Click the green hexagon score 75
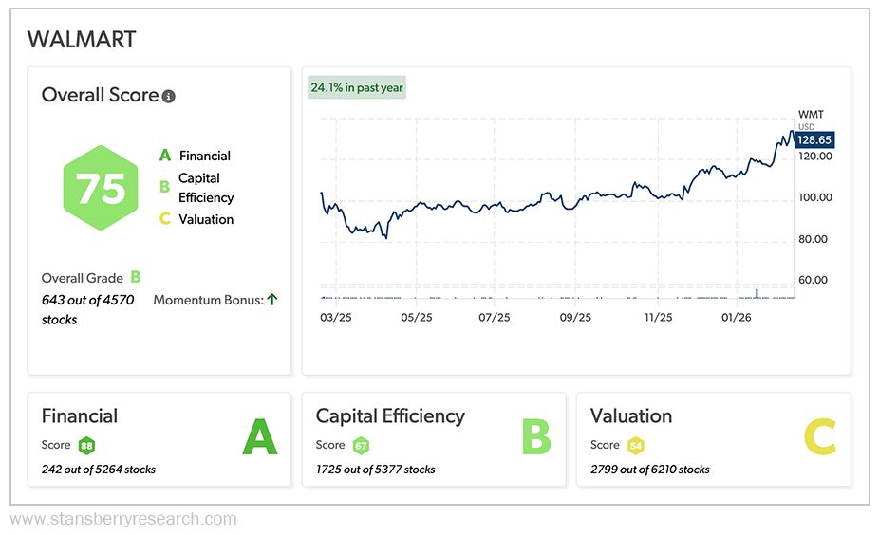This screenshot has height=535, width=879. coord(101,189)
